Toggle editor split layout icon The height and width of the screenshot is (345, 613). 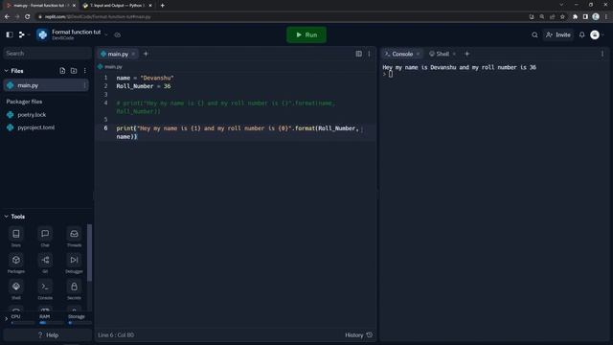pyautogui.click(x=358, y=54)
